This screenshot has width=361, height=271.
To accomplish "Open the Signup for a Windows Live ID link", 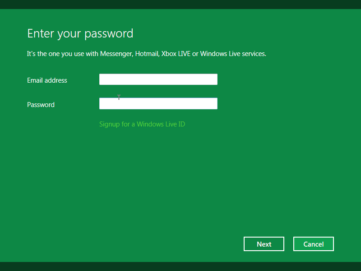I will pos(142,124).
